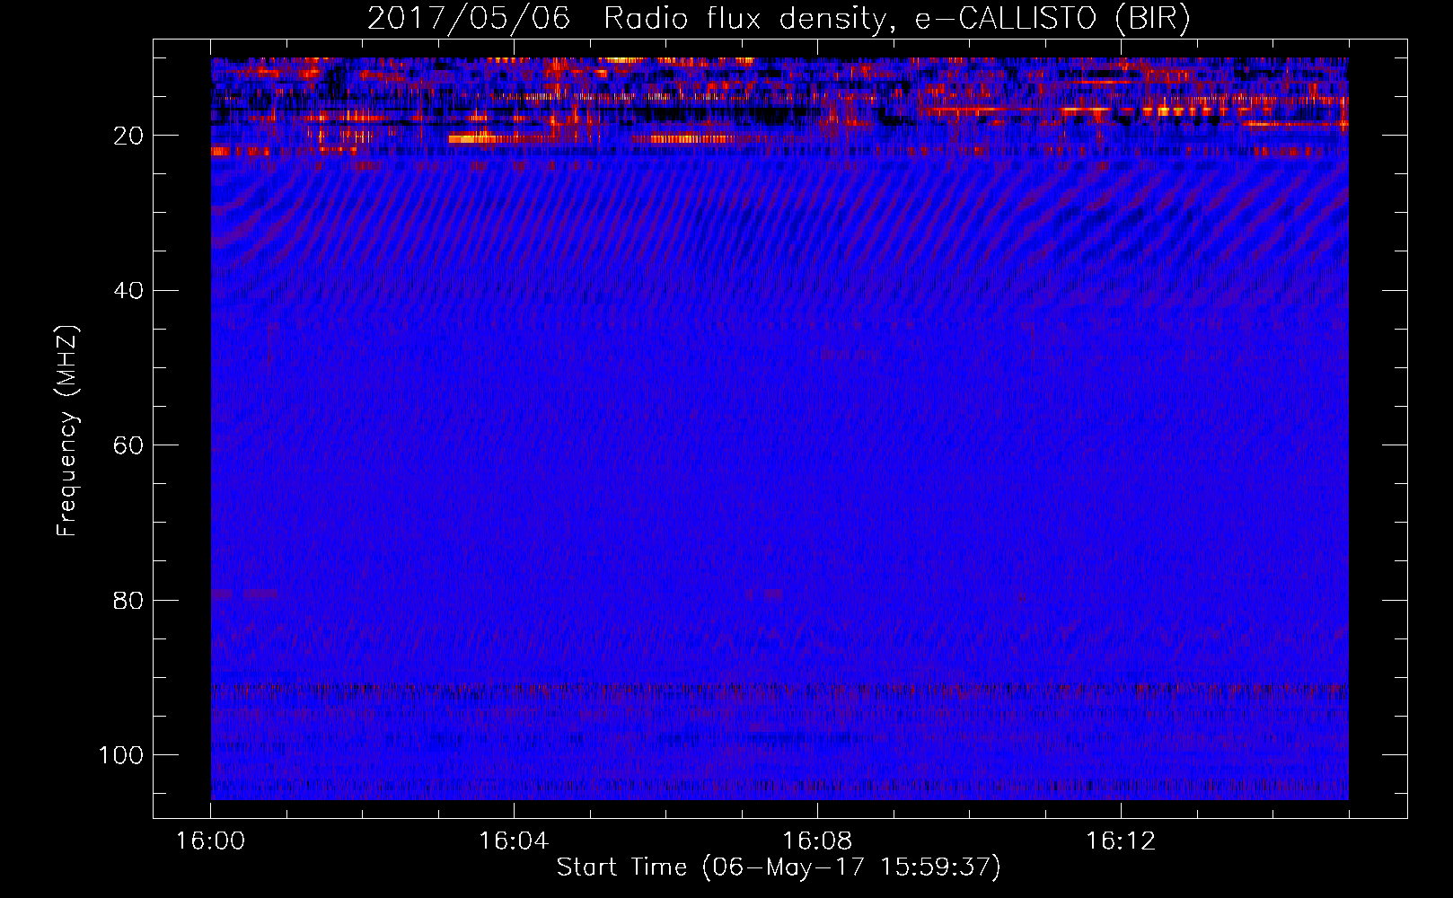Click the '16:12' time tick label
Screen dimensions: 1453x898
(x=1121, y=841)
